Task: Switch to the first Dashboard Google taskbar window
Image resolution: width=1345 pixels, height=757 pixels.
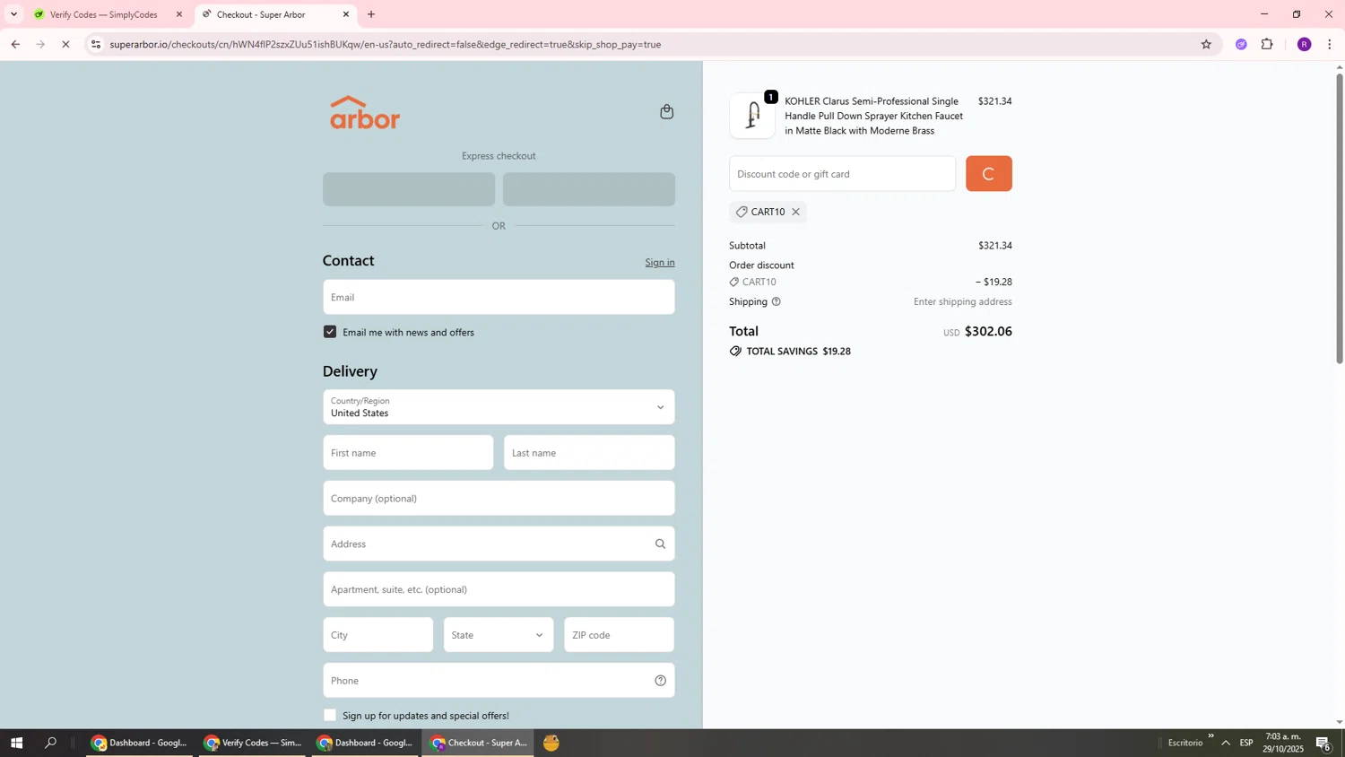Action: coord(139,743)
